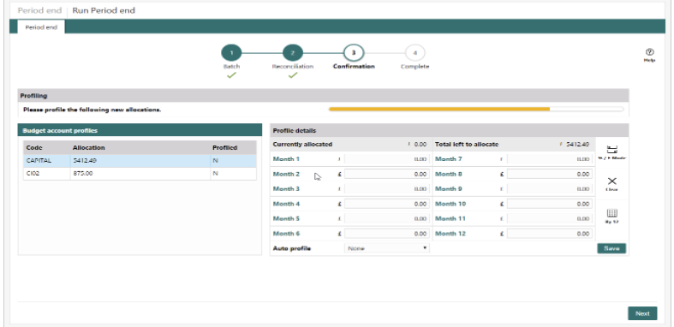
Task: Click the Month 2 amount field
Action: coord(386,174)
